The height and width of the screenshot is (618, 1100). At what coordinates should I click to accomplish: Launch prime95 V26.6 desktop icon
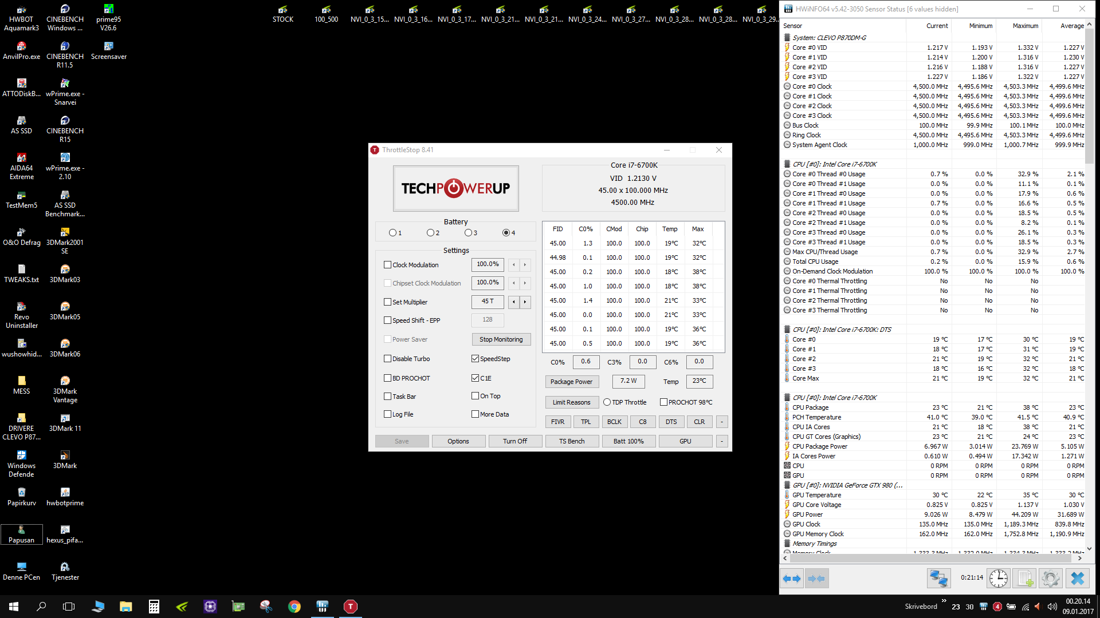click(108, 18)
